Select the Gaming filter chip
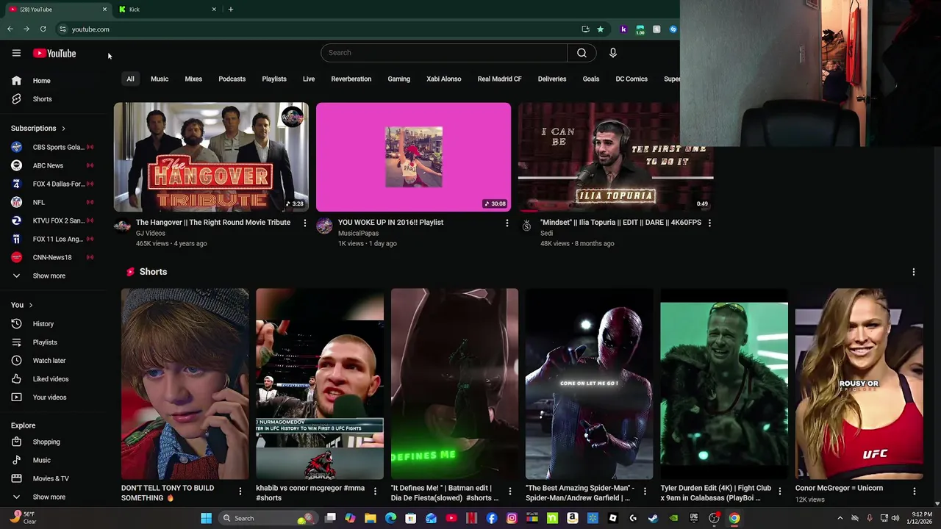This screenshot has width=941, height=529. coord(399,79)
